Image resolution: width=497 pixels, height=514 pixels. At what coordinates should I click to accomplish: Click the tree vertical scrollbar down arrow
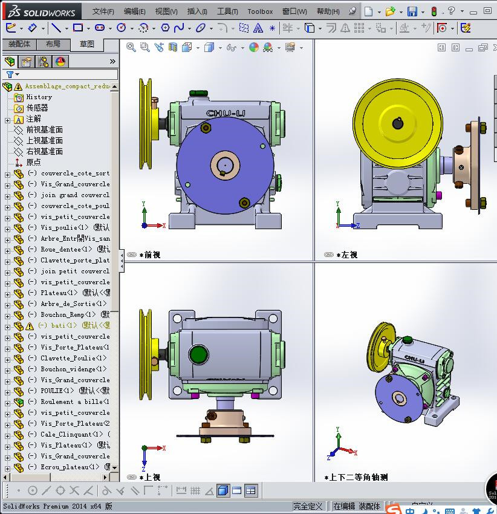(x=114, y=467)
